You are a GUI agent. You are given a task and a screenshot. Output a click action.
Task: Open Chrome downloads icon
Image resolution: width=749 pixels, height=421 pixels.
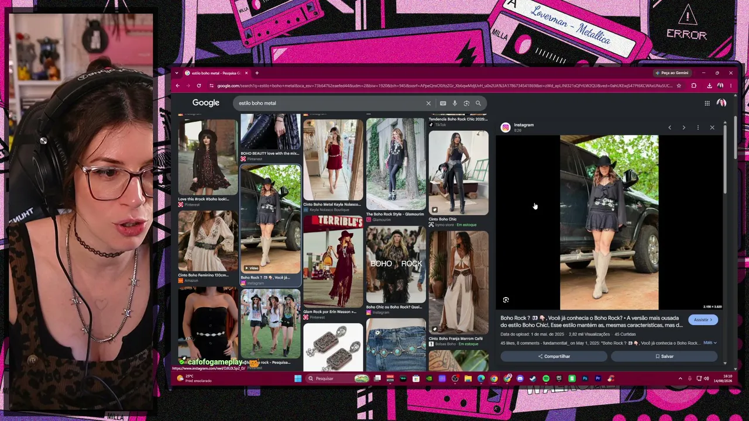709,85
